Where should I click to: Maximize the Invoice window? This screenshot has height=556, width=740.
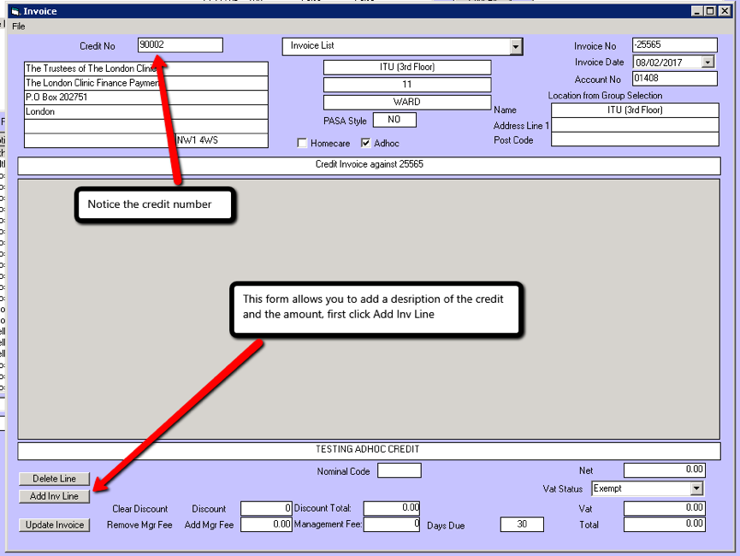(x=710, y=11)
